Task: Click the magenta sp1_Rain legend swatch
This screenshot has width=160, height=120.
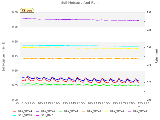Action: [38, 115]
